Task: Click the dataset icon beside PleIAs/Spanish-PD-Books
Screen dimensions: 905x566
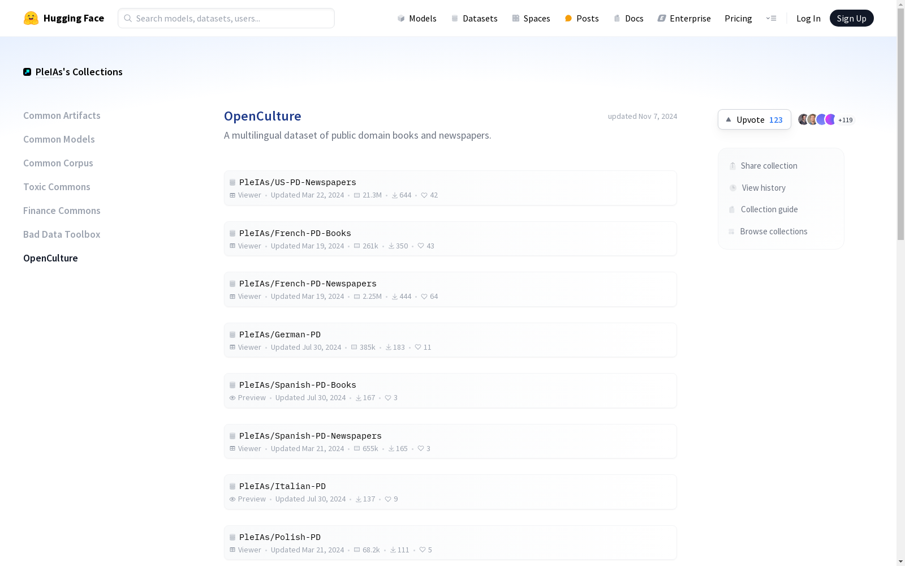Action: [x=232, y=385]
